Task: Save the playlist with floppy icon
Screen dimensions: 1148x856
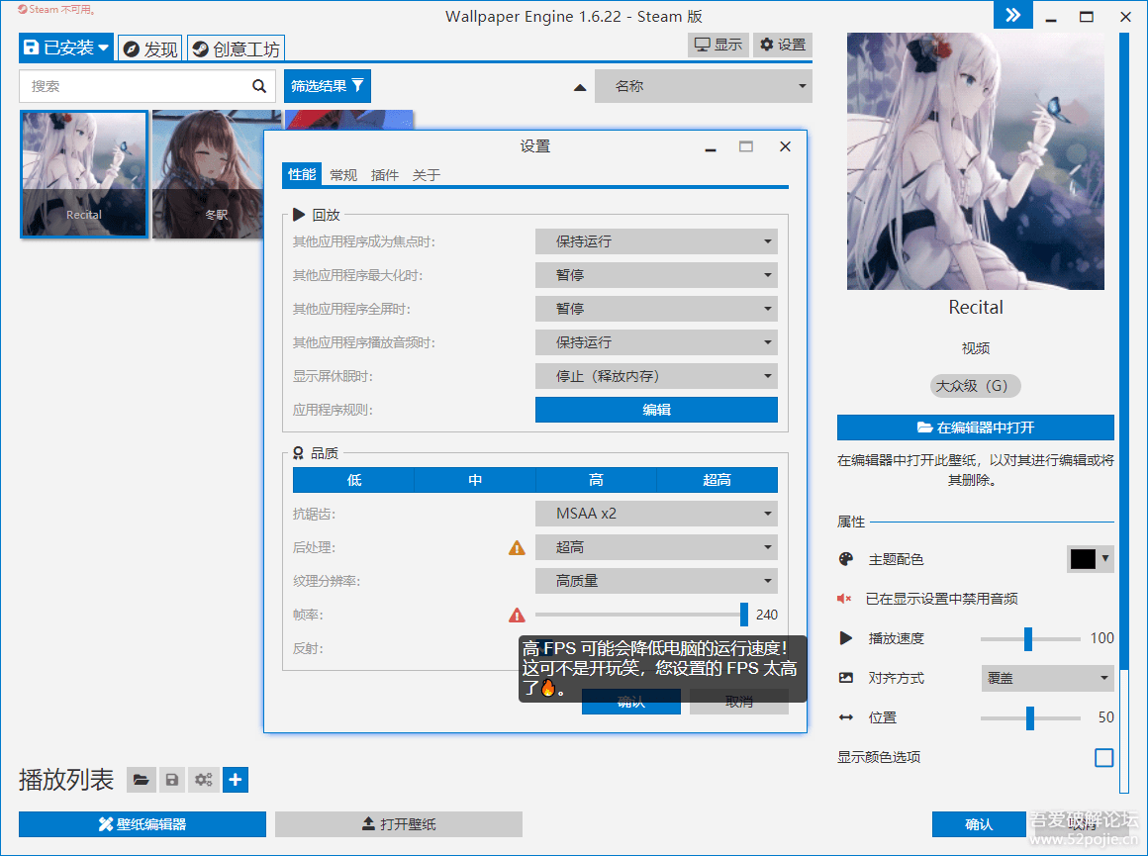Action: tap(172, 780)
